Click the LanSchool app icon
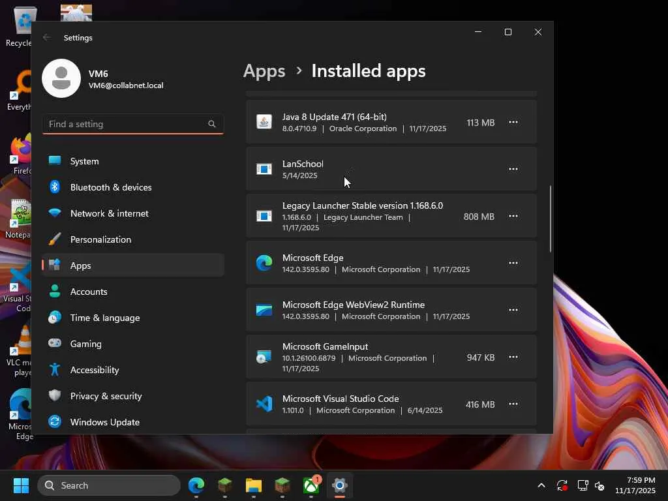Image resolution: width=668 pixels, height=501 pixels. [x=264, y=169]
